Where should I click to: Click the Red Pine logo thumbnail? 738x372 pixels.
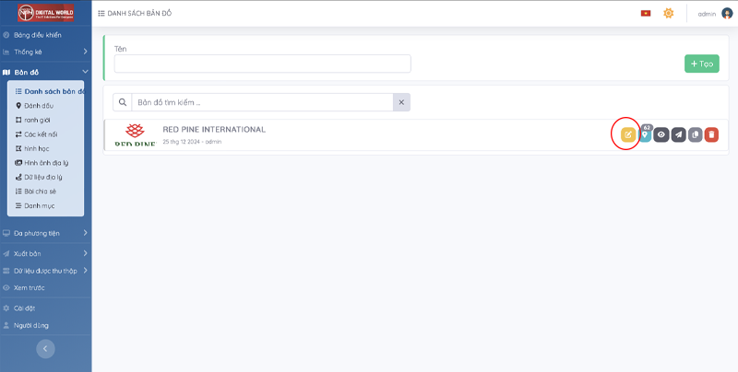136,135
